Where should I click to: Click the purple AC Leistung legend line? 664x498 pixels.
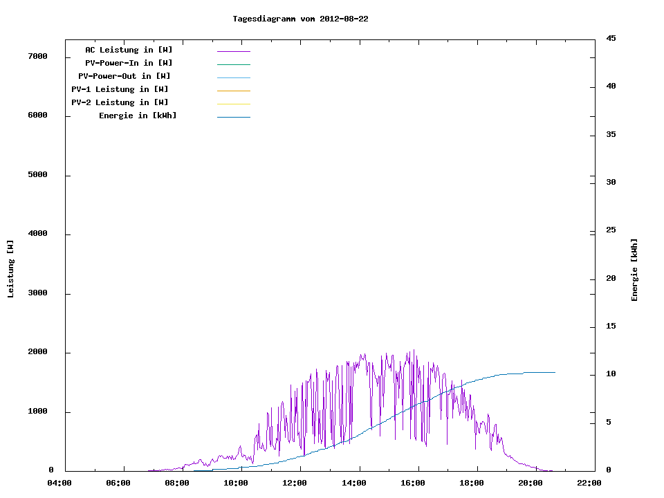point(233,51)
